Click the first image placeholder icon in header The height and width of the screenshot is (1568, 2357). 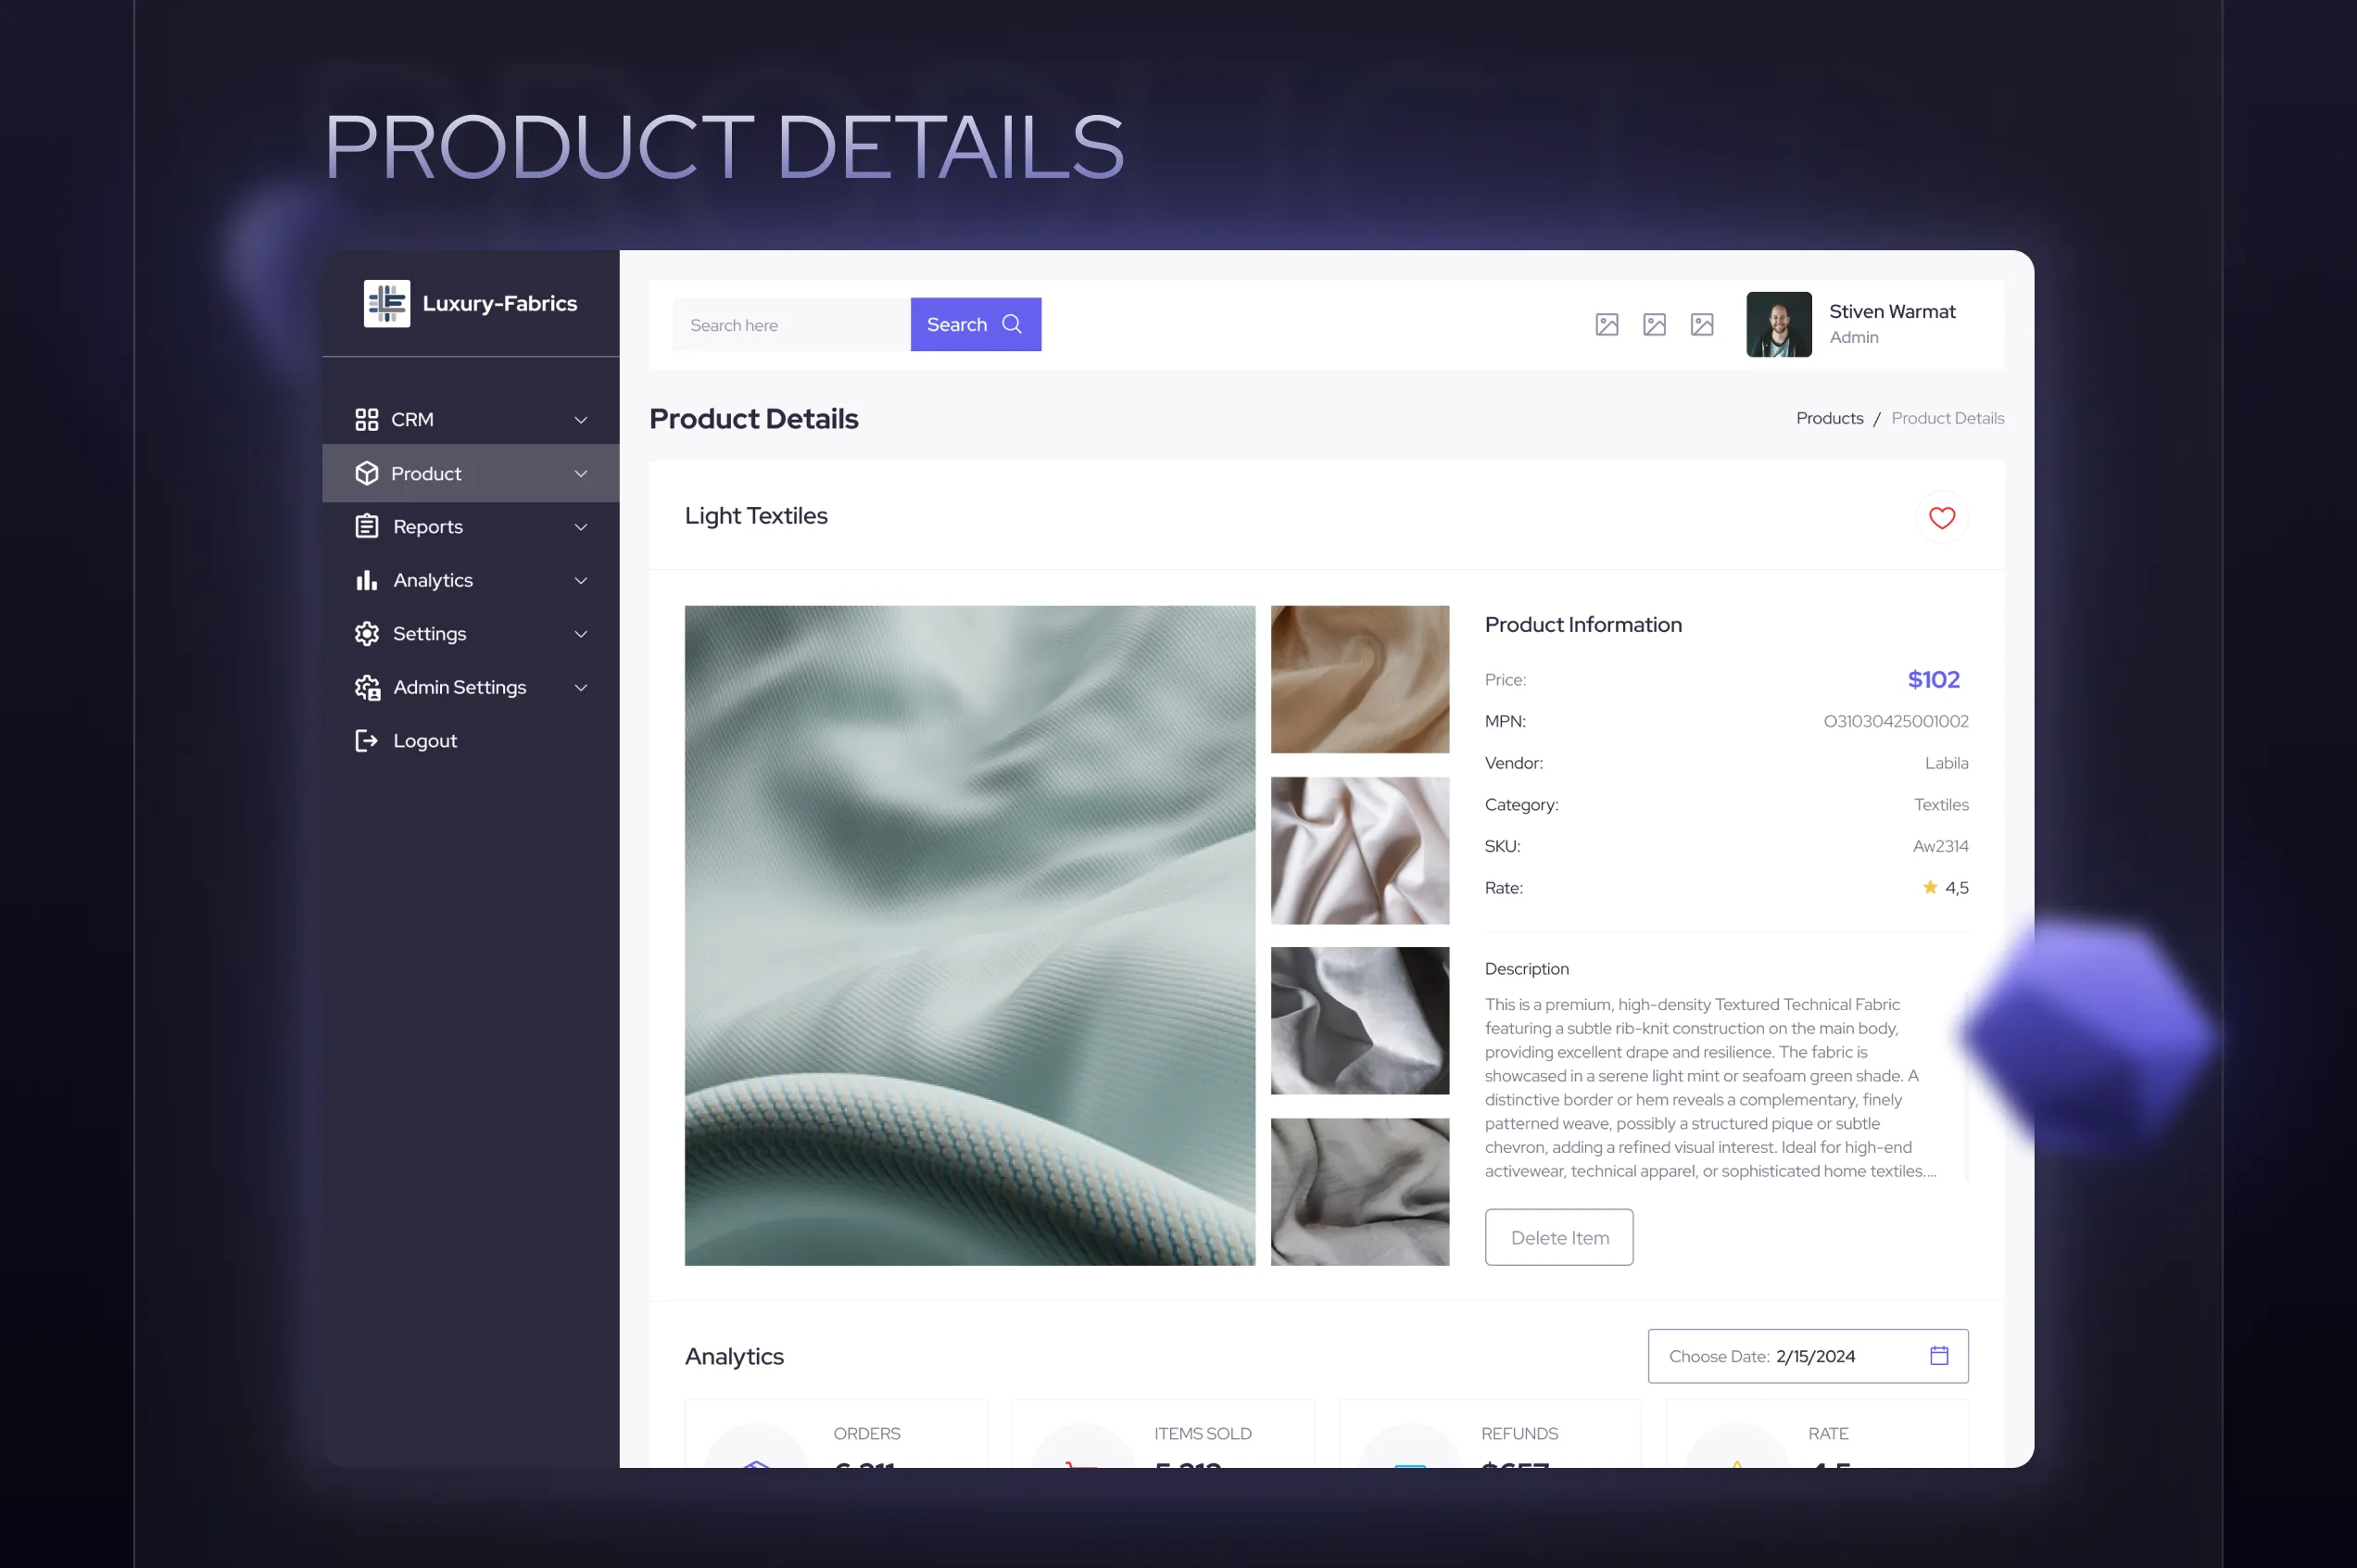(x=1607, y=325)
